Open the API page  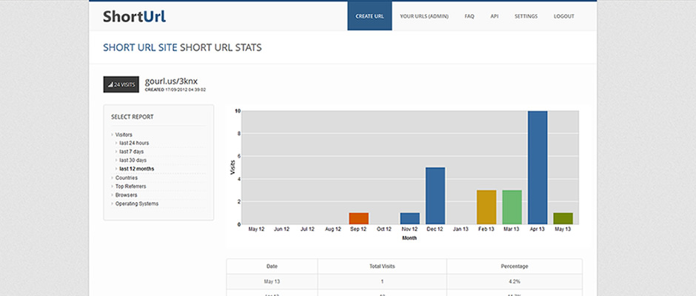point(494,16)
